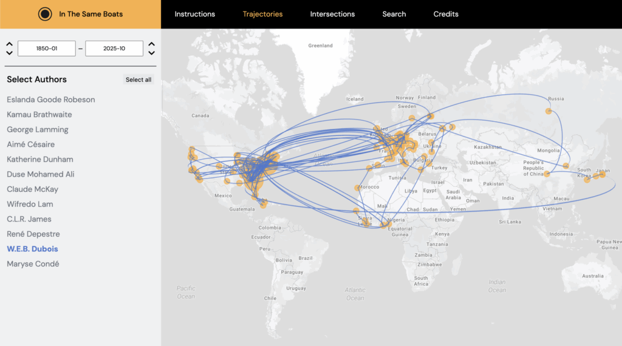Viewport: 622px width, 346px height.
Task: Click the In The Same Boats title
Action: click(x=91, y=14)
